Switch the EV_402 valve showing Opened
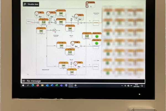 (x=70, y=52)
